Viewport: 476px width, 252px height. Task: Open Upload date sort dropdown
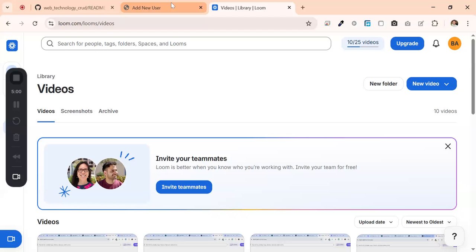pyautogui.click(x=376, y=222)
